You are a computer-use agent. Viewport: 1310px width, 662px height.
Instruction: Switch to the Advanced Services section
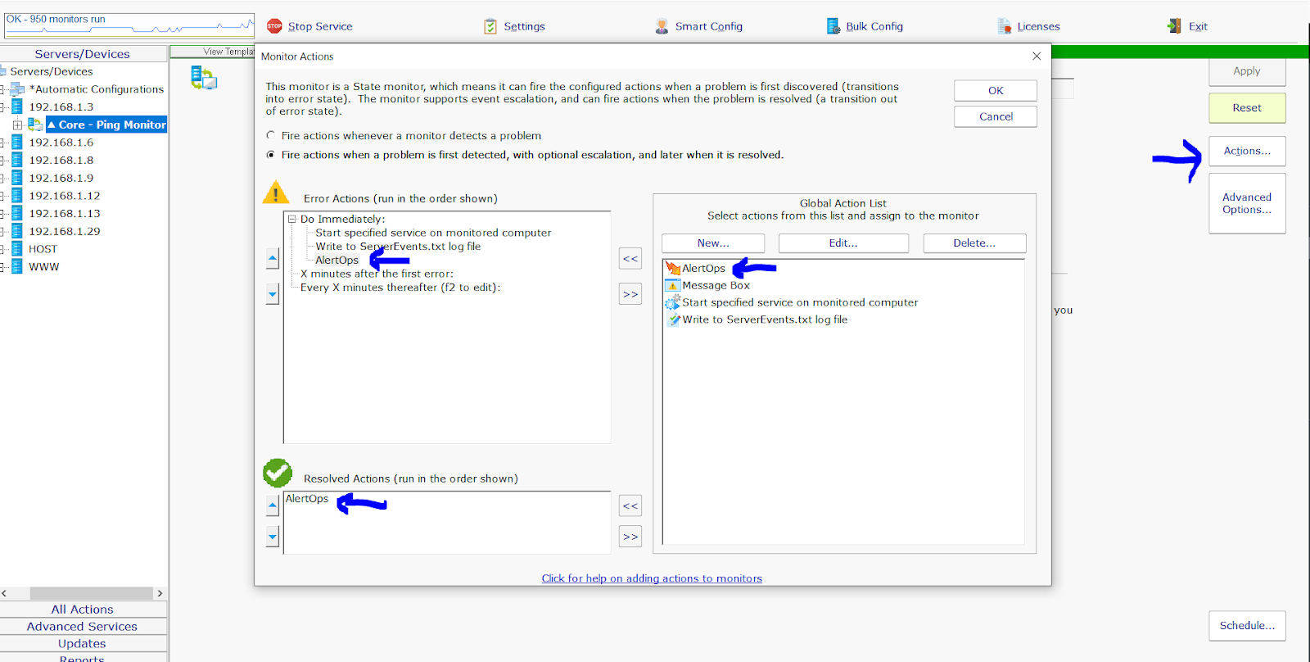coord(83,627)
